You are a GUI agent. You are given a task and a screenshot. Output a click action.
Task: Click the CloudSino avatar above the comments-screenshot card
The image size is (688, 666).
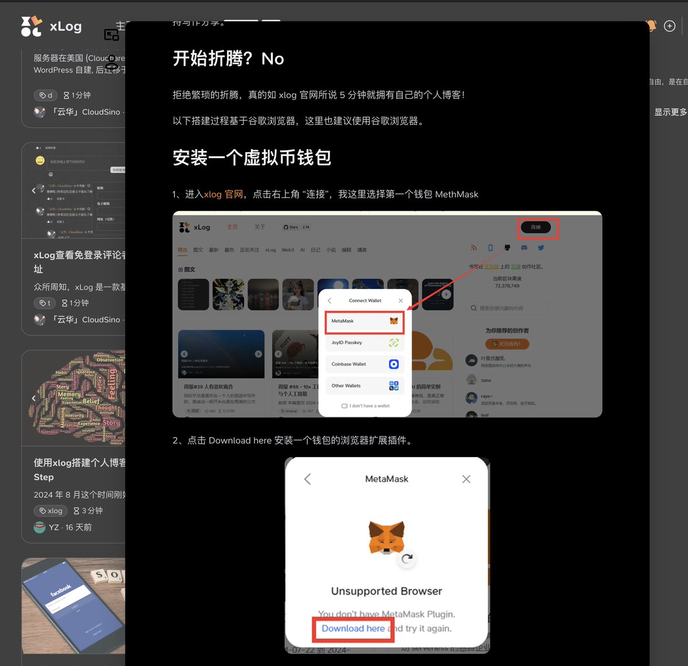click(40, 112)
